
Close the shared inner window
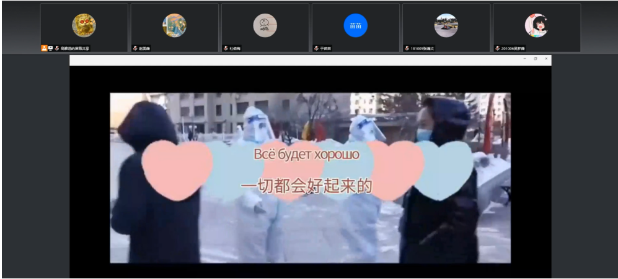point(545,59)
